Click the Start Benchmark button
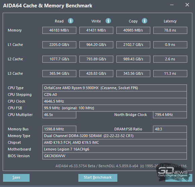This screenshot has height=187, width=195. 98,178
